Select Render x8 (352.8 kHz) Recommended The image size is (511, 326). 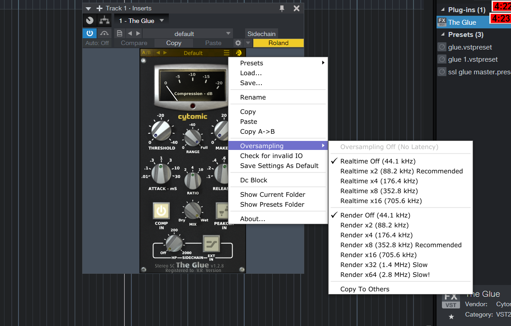[400, 245]
